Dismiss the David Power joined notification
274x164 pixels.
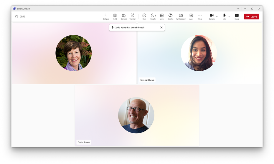tap(161, 27)
